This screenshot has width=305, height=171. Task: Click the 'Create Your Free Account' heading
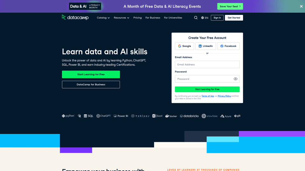click(207, 38)
